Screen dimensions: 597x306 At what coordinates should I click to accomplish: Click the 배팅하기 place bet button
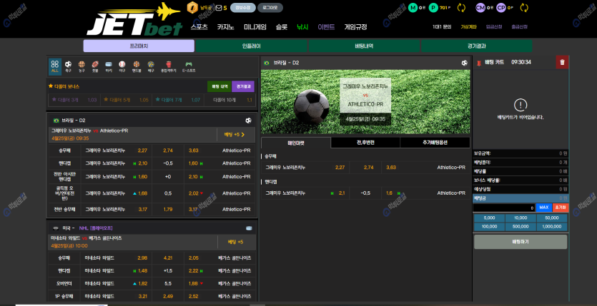click(x=520, y=242)
